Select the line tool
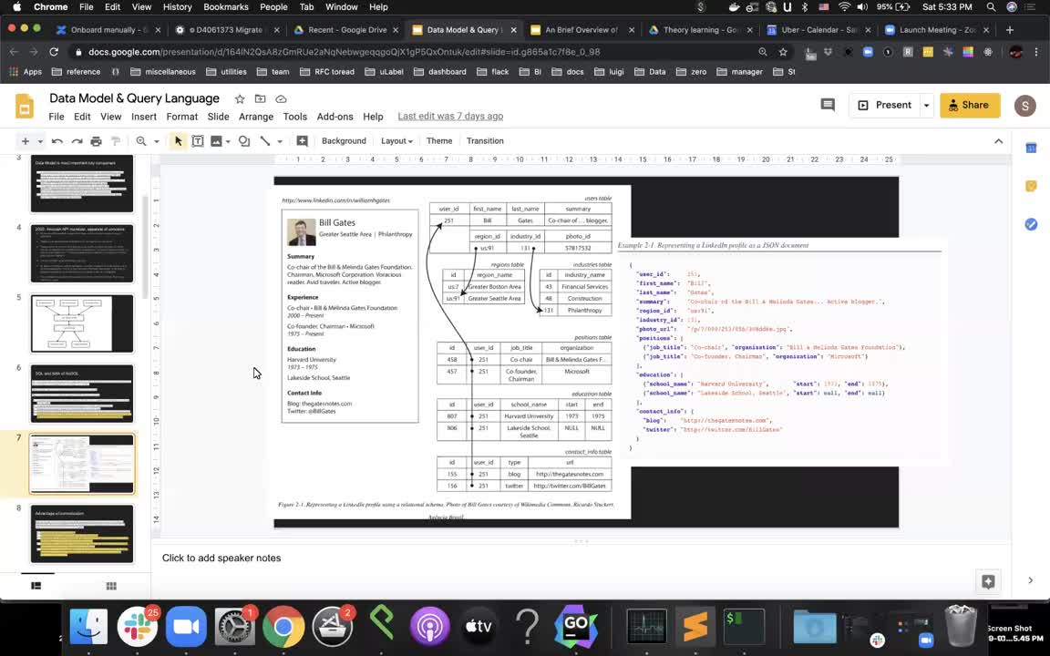 click(x=265, y=141)
